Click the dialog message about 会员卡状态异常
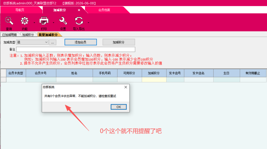 (80, 96)
